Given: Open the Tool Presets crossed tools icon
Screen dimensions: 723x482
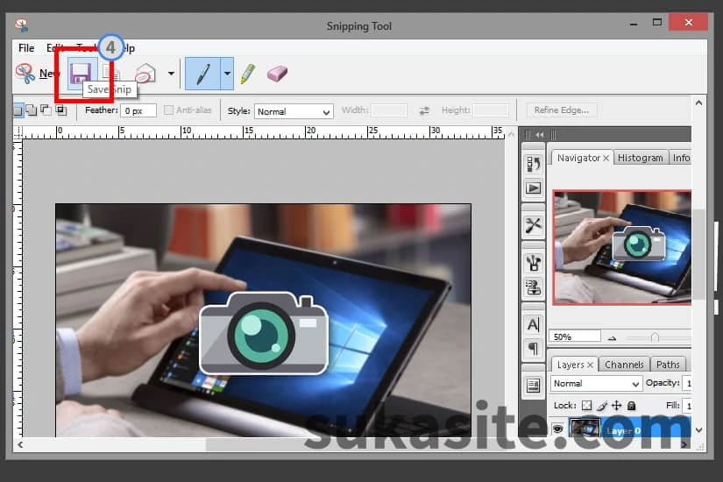Looking at the screenshot, I should 534,225.
